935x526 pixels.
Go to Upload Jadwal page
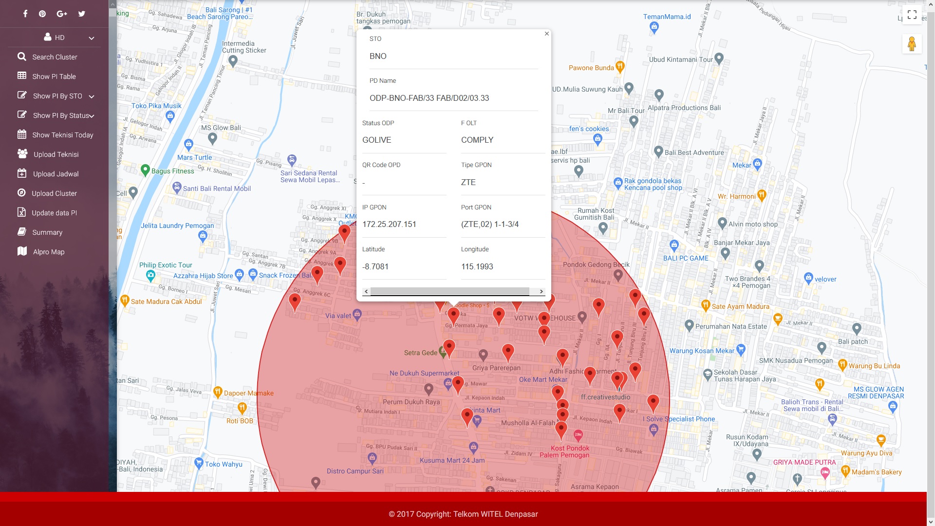[x=56, y=174]
